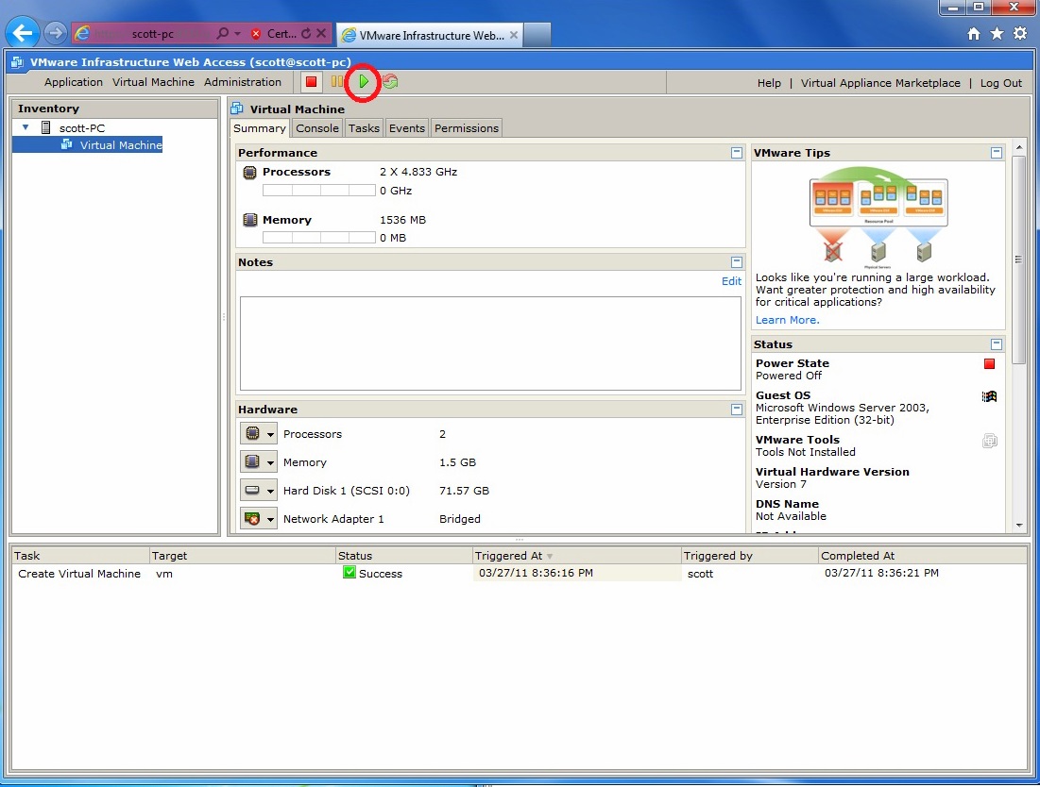
Task: Sort by Triggered At column arrow
Action: tap(549, 557)
